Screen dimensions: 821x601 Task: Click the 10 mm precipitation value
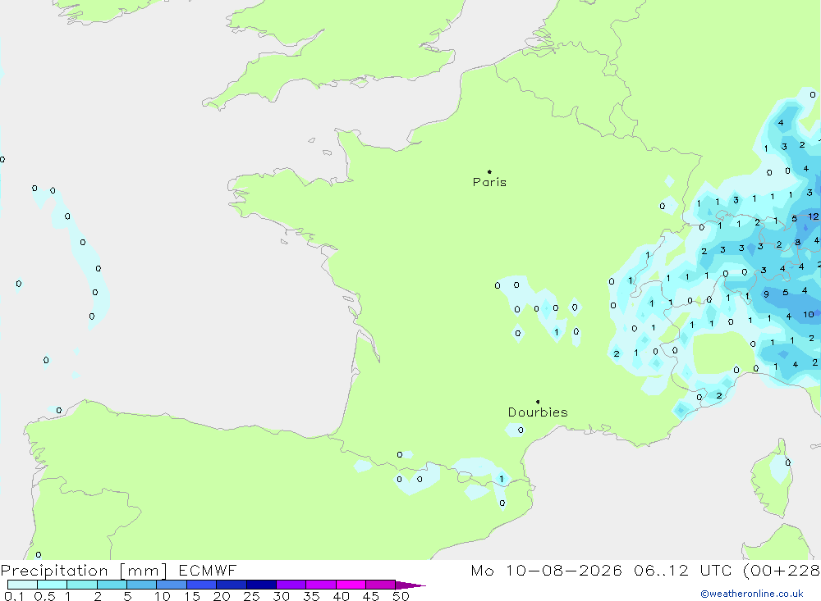(x=809, y=314)
